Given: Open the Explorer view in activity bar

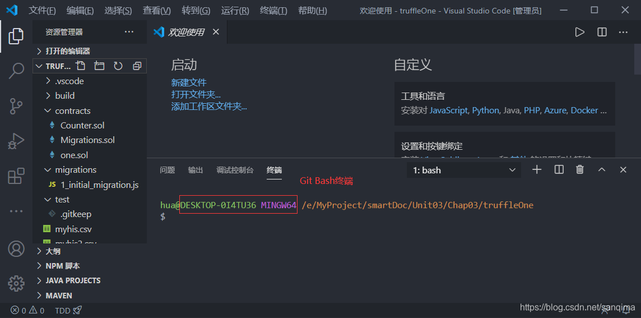Looking at the screenshot, I should [16, 36].
